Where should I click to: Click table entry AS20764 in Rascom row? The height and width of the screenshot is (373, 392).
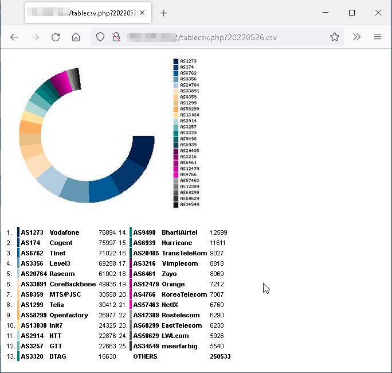[x=34, y=274]
